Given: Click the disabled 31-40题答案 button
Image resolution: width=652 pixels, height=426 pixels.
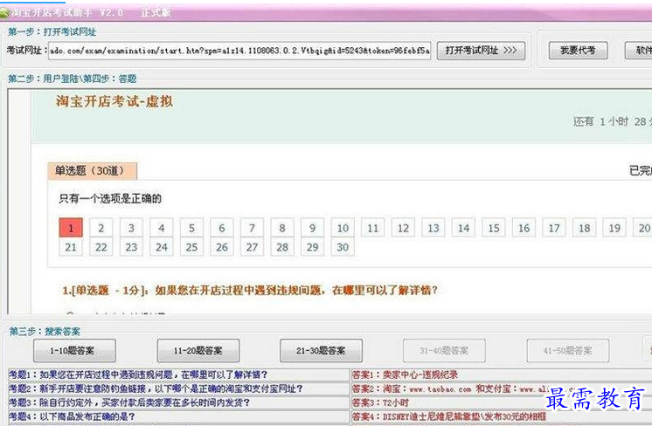Looking at the screenshot, I should coord(444,351).
